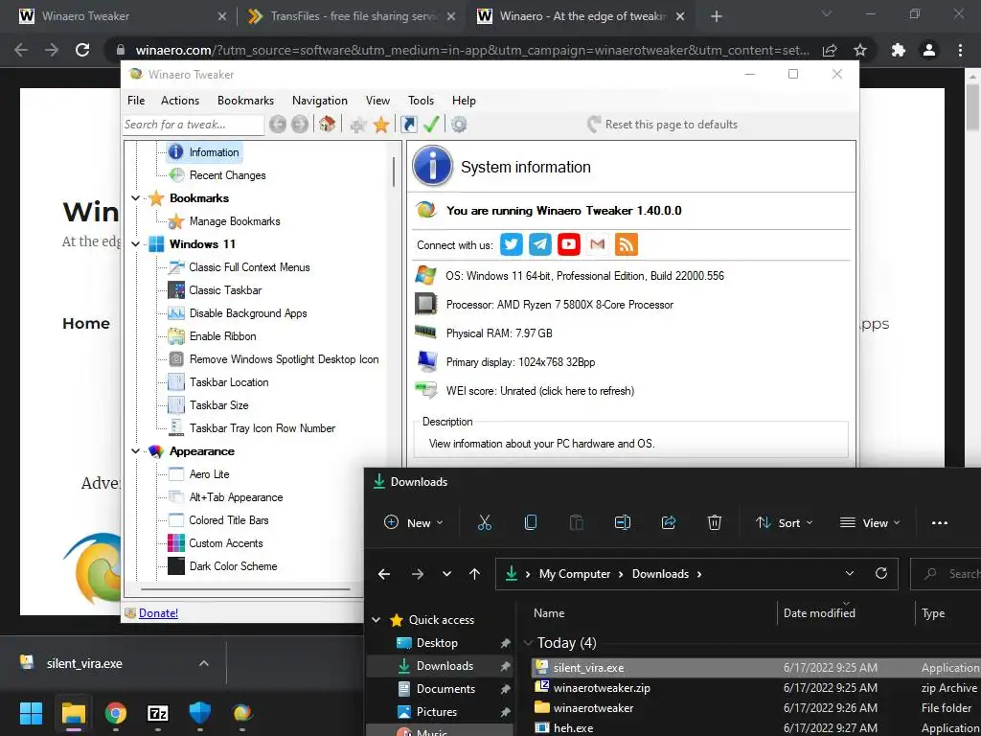Screen dimensions: 981x736
Task: Open the New dropdown in Explorer
Action: [x=414, y=522]
